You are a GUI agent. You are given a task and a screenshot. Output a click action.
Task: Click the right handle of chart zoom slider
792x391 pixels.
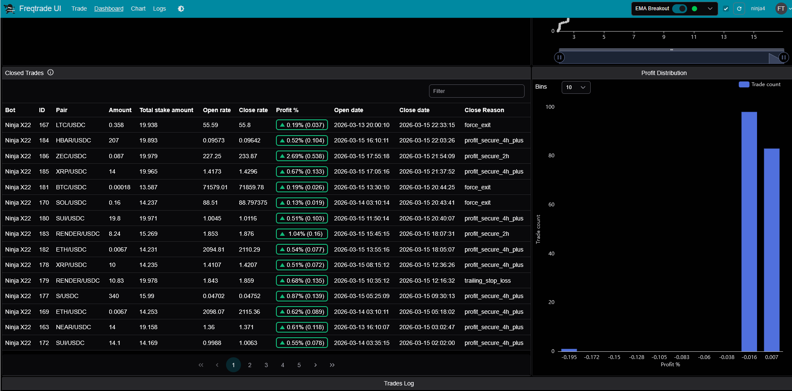click(x=783, y=57)
